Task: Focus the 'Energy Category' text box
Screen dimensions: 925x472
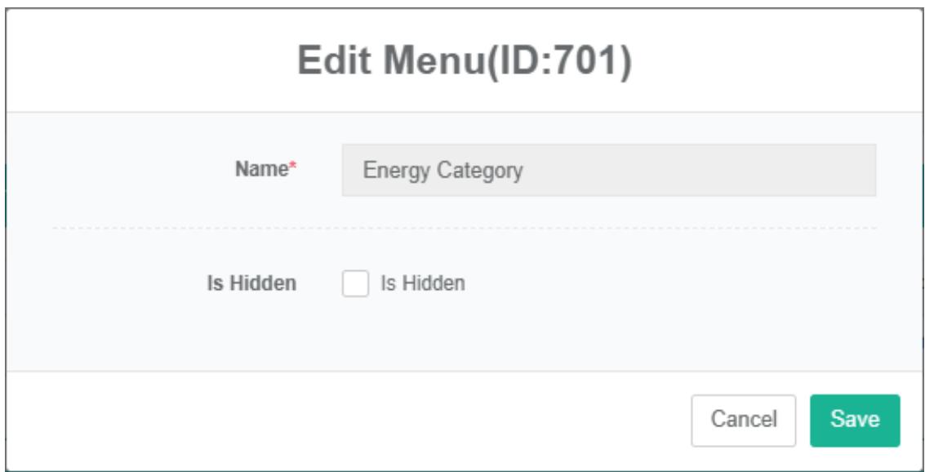Action: pyautogui.click(x=608, y=171)
